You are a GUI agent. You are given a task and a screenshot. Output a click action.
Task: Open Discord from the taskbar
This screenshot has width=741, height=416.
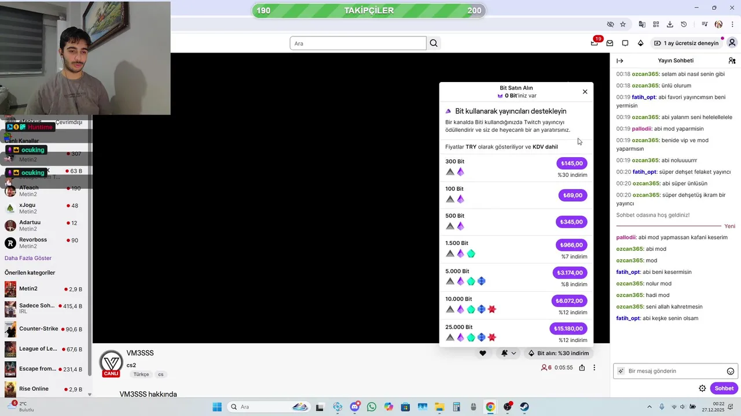point(355,407)
